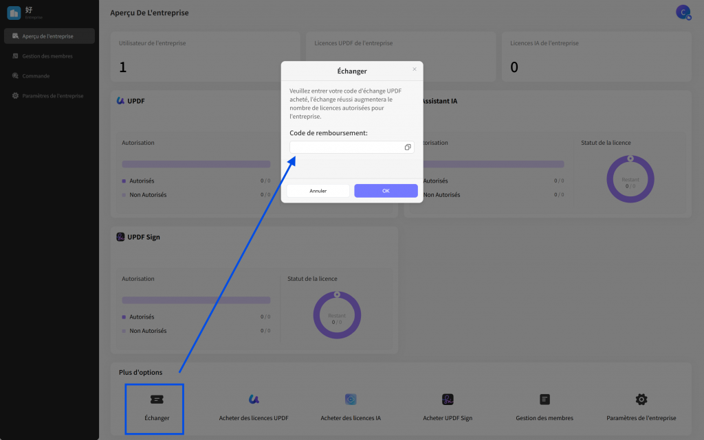Open the user avatar in top-right corner
Viewport: 704px width, 440px height.
click(x=683, y=12)
